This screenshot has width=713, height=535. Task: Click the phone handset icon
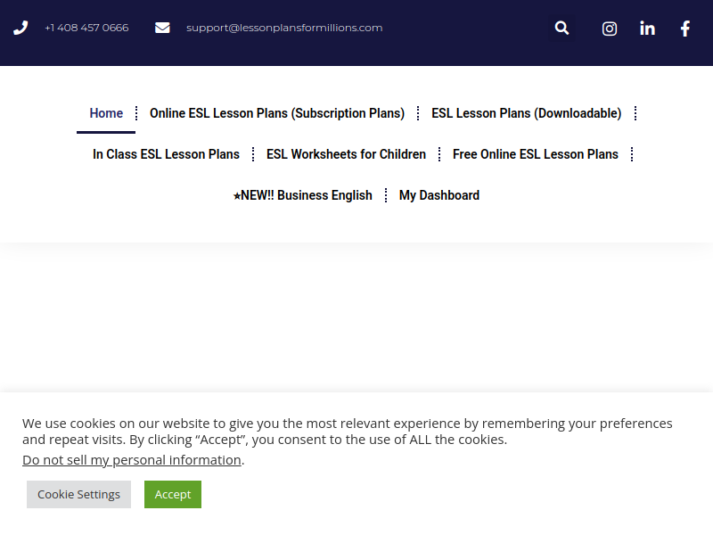(x=20, y=28)
